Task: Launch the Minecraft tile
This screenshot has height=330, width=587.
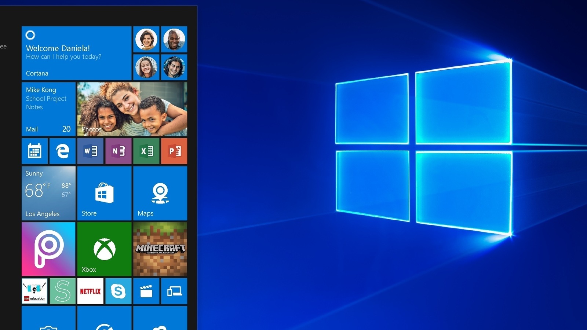Action: tap(160, 249)
